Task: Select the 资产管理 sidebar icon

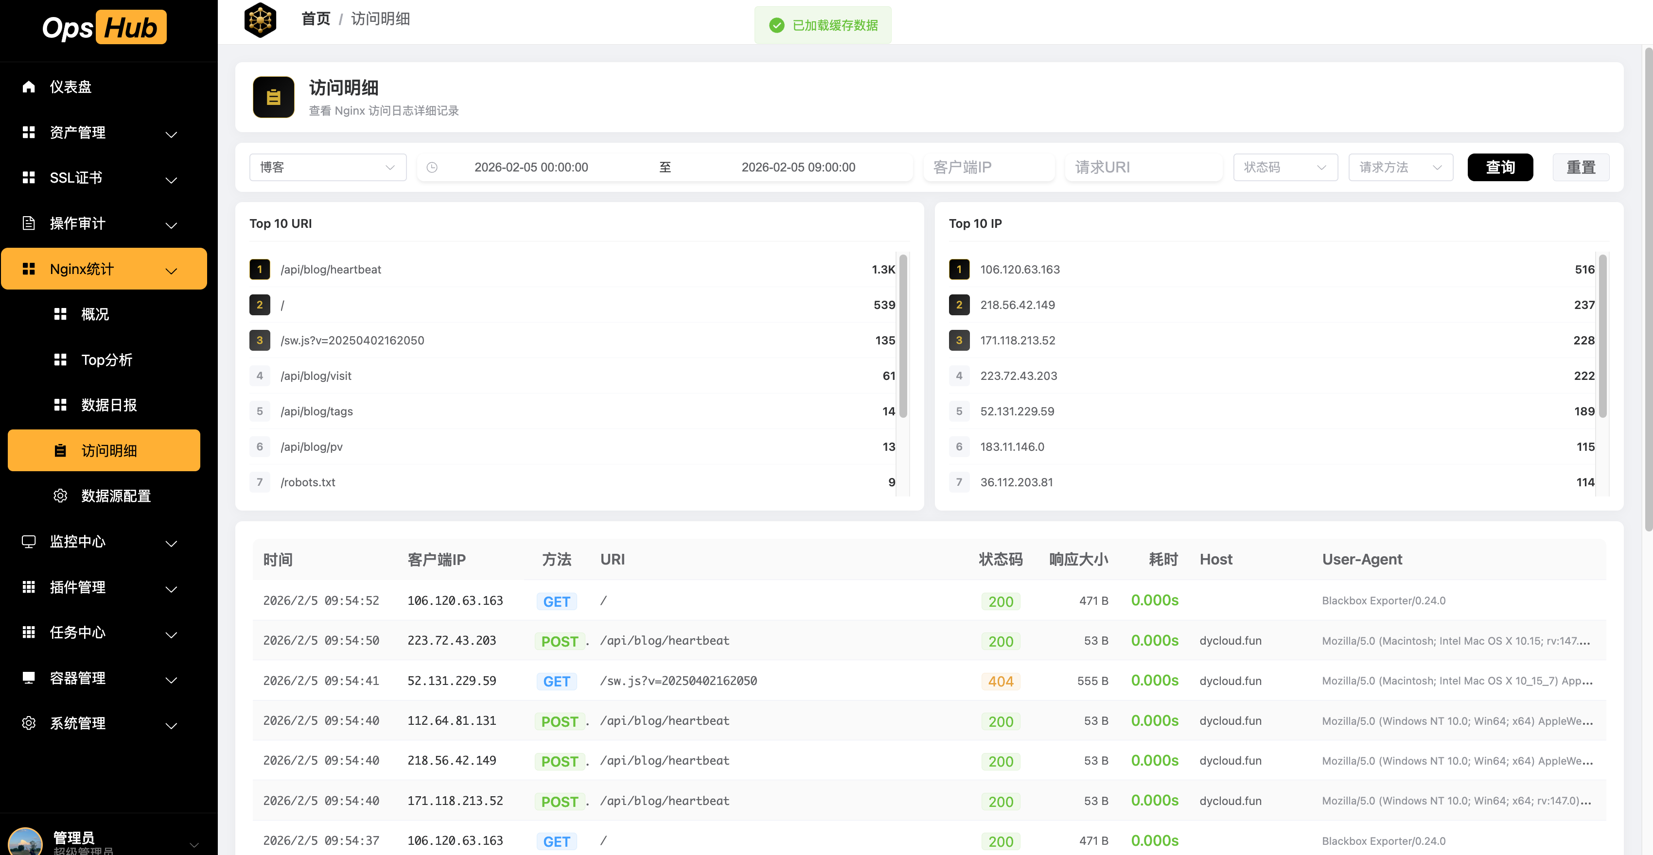Action: pos(28,132)
